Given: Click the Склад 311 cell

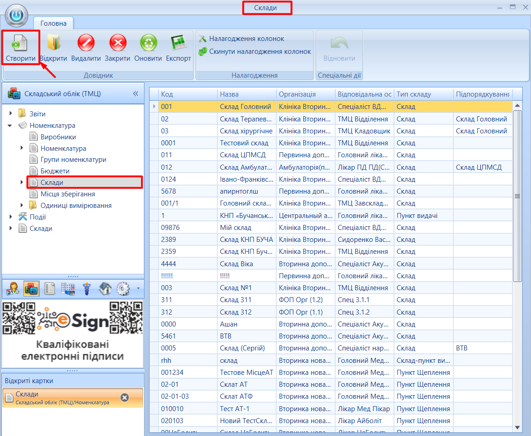Looking at the screenshot, I should pos(247,300).
